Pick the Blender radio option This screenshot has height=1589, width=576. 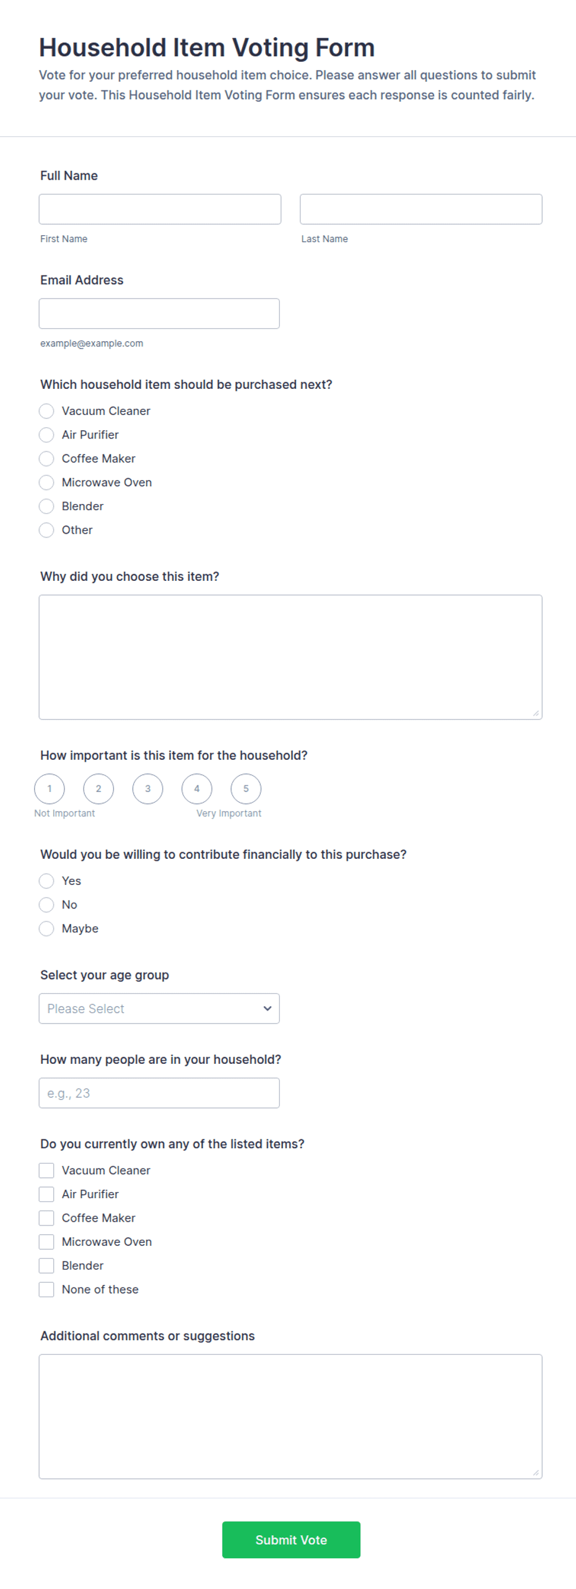click(x=46, y=507)
